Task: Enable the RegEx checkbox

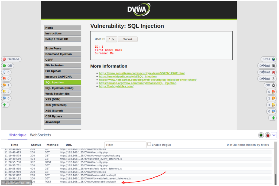Action: coord(149,144)
